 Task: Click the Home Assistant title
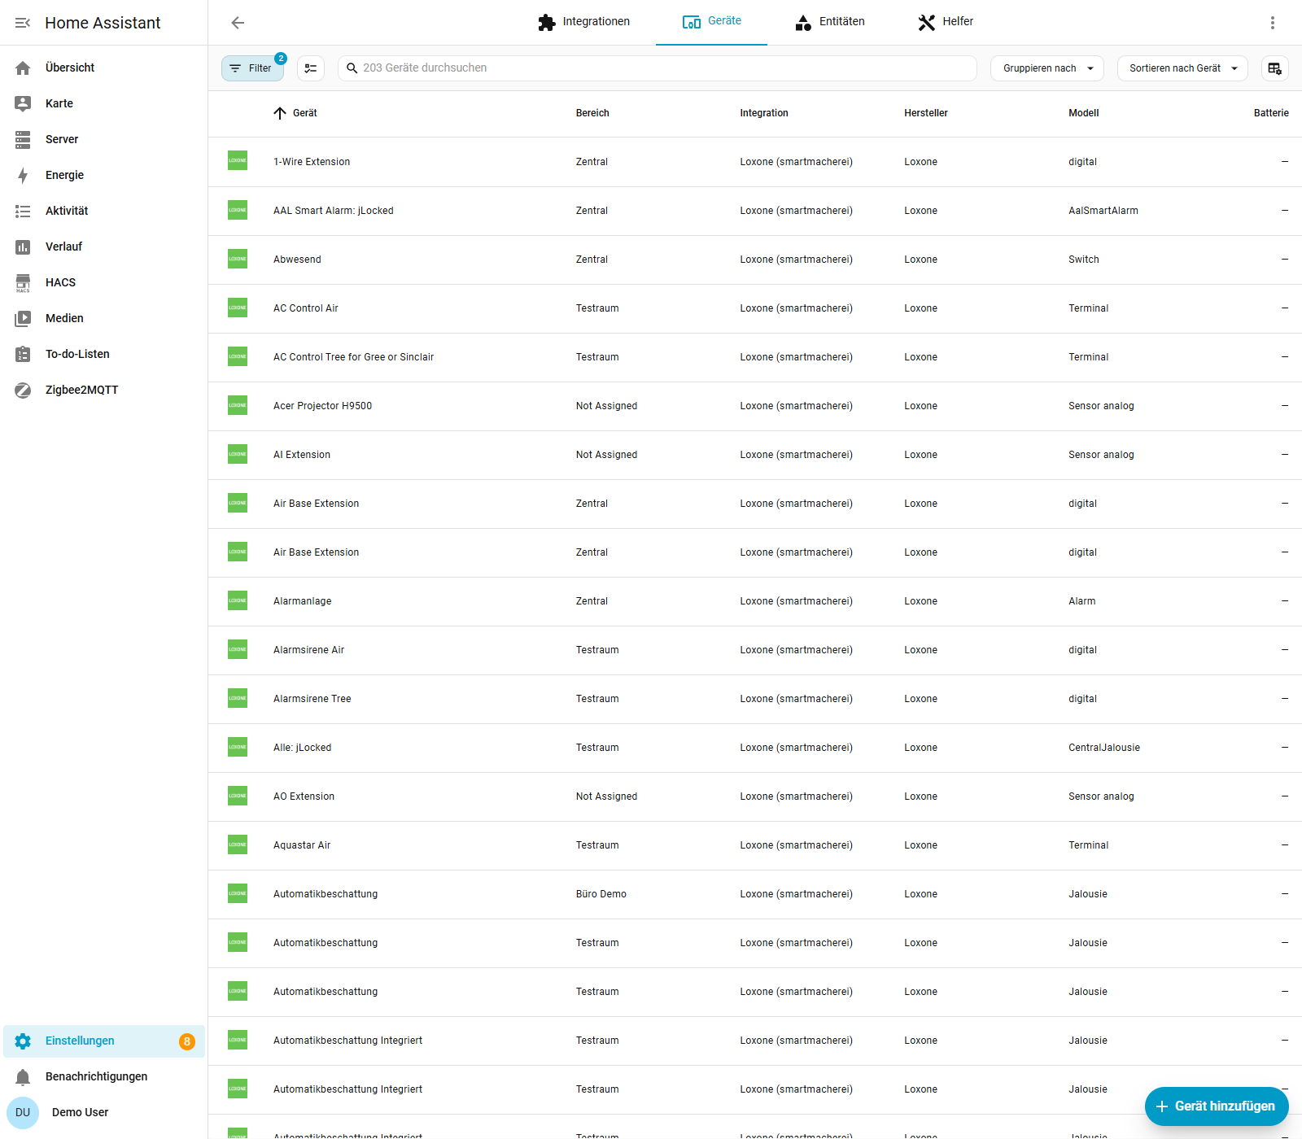(103, 23)
